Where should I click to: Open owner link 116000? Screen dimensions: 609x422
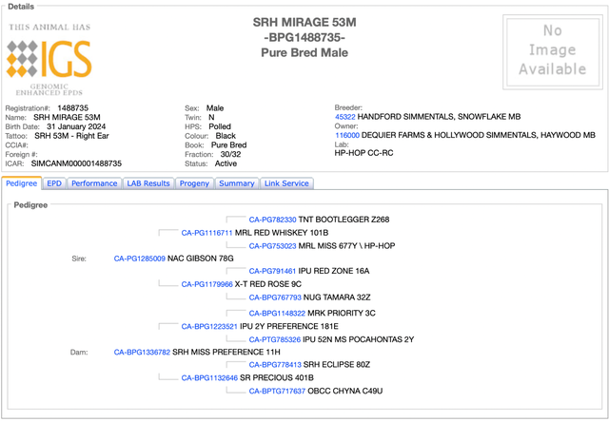(347, 136)
